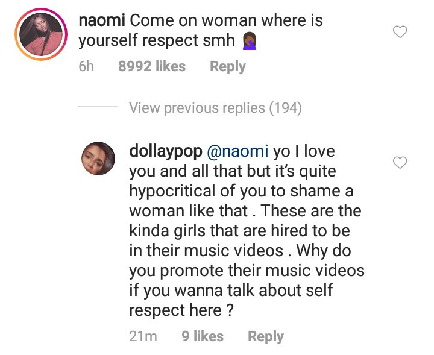Tap the facepalm emoji in naomi's comment
Viewport: 434px width, 355px height.
coord(250,42)
